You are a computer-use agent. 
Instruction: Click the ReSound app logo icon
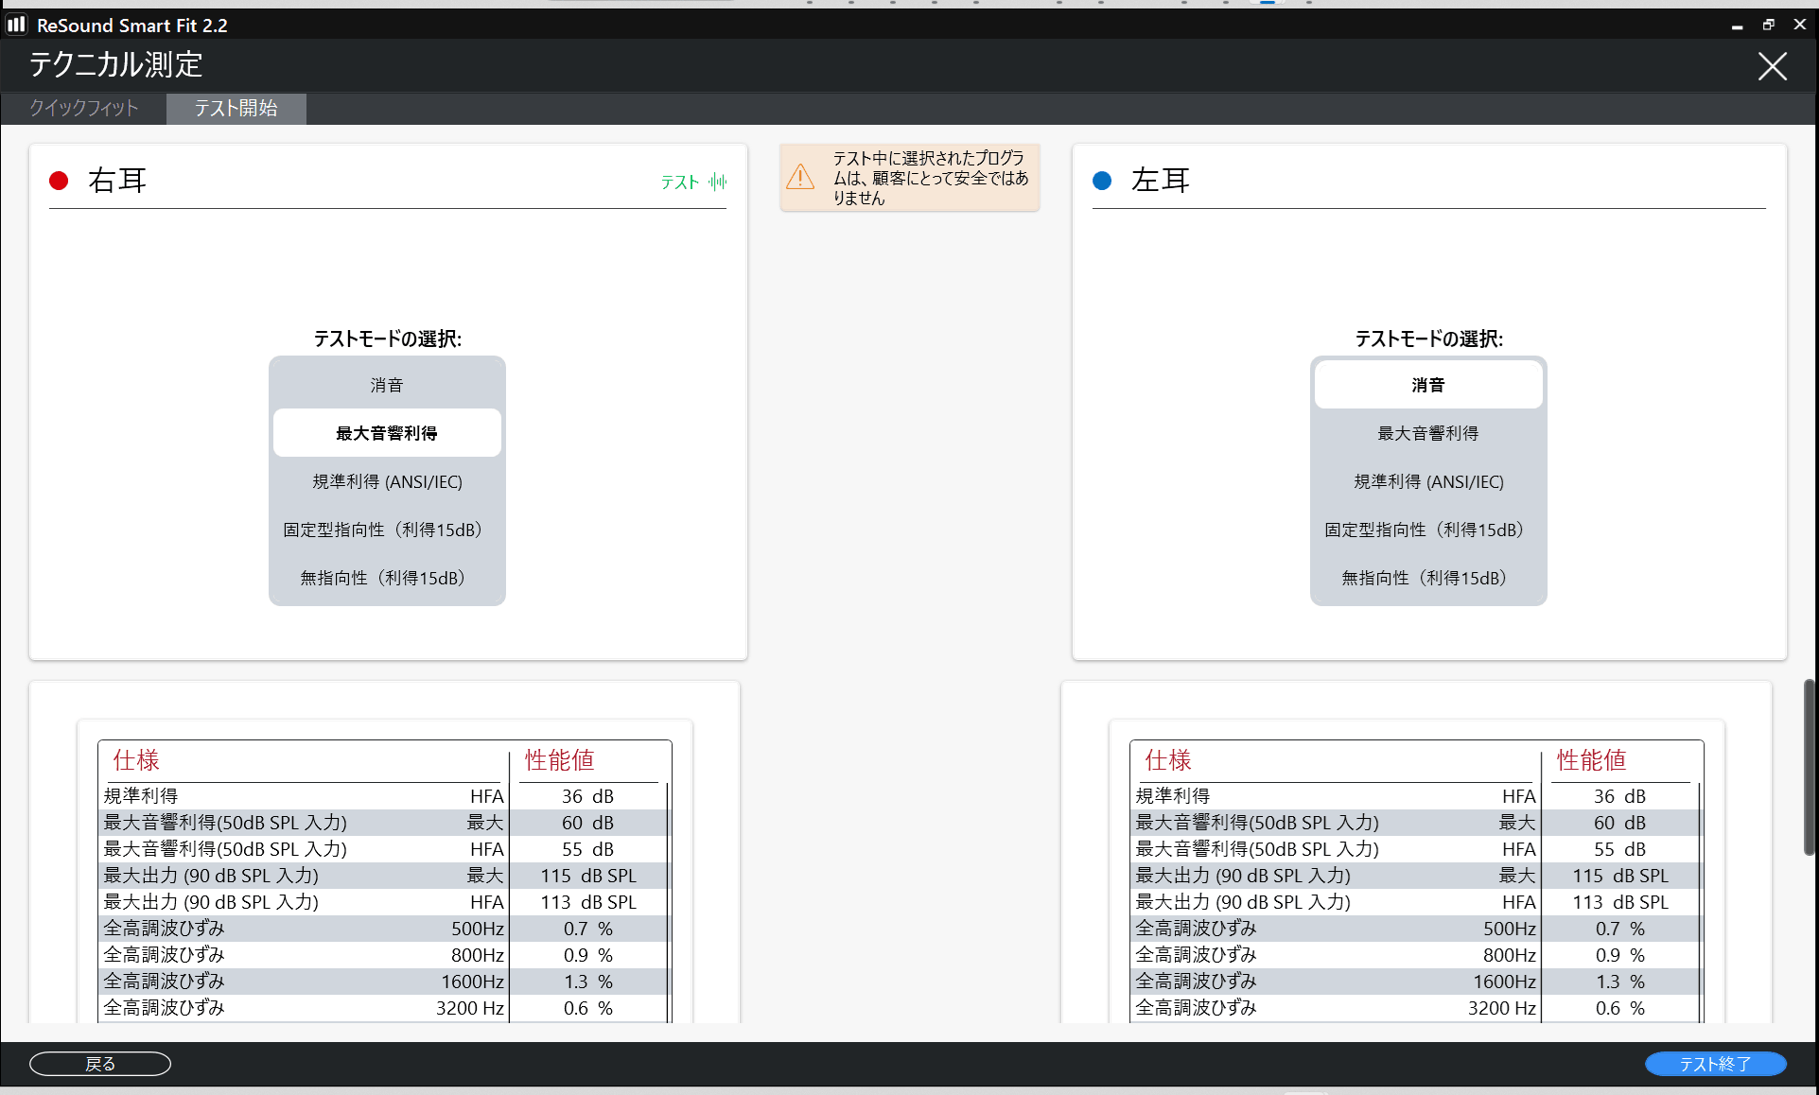(x=16, y=25)
